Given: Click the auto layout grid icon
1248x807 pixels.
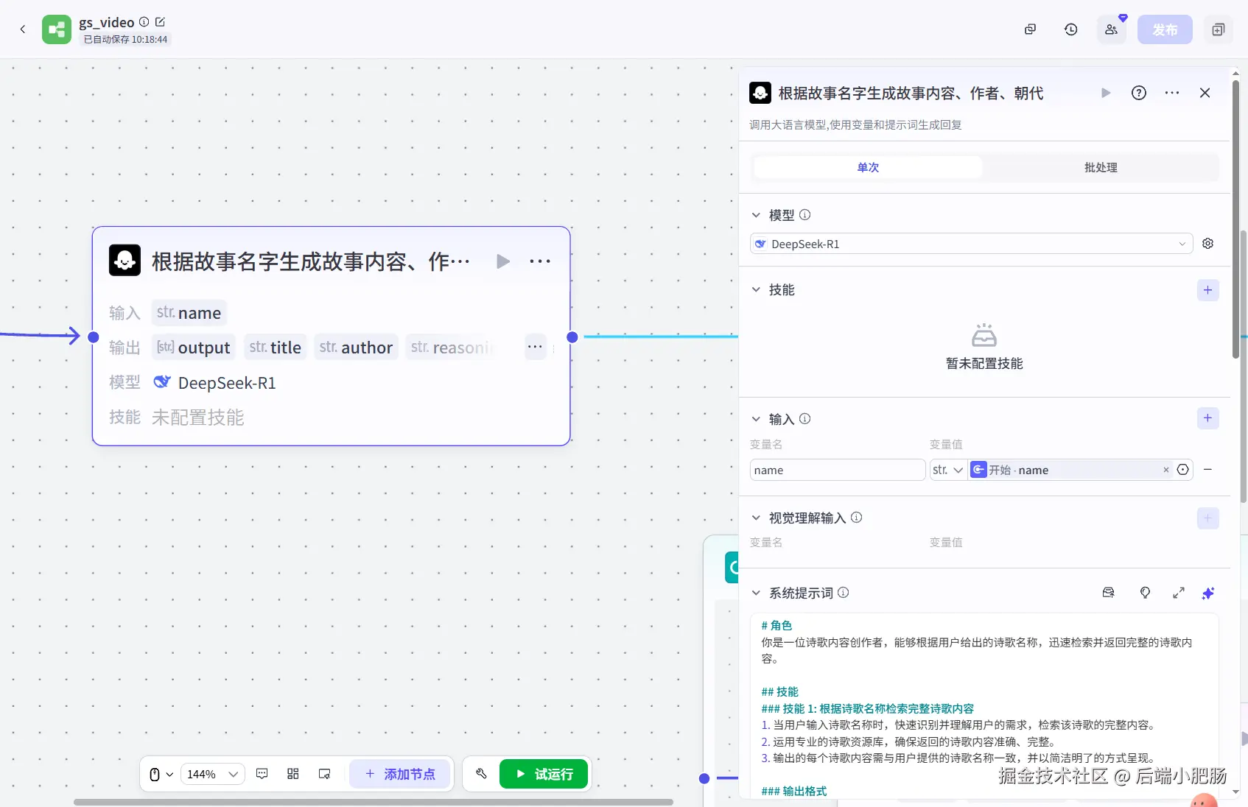Looking at the screenshot, I should [x=292, y=774].
